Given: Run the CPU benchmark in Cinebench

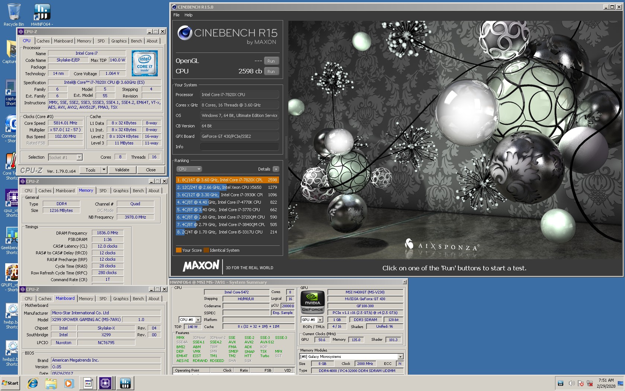Looking at the screenshot, I should 271,71.
